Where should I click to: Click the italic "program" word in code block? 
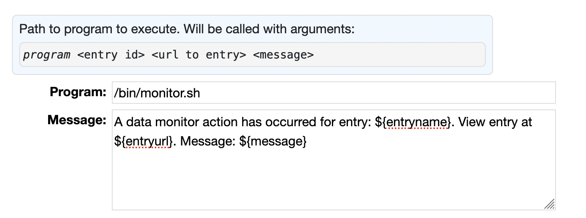pos(46,54)
